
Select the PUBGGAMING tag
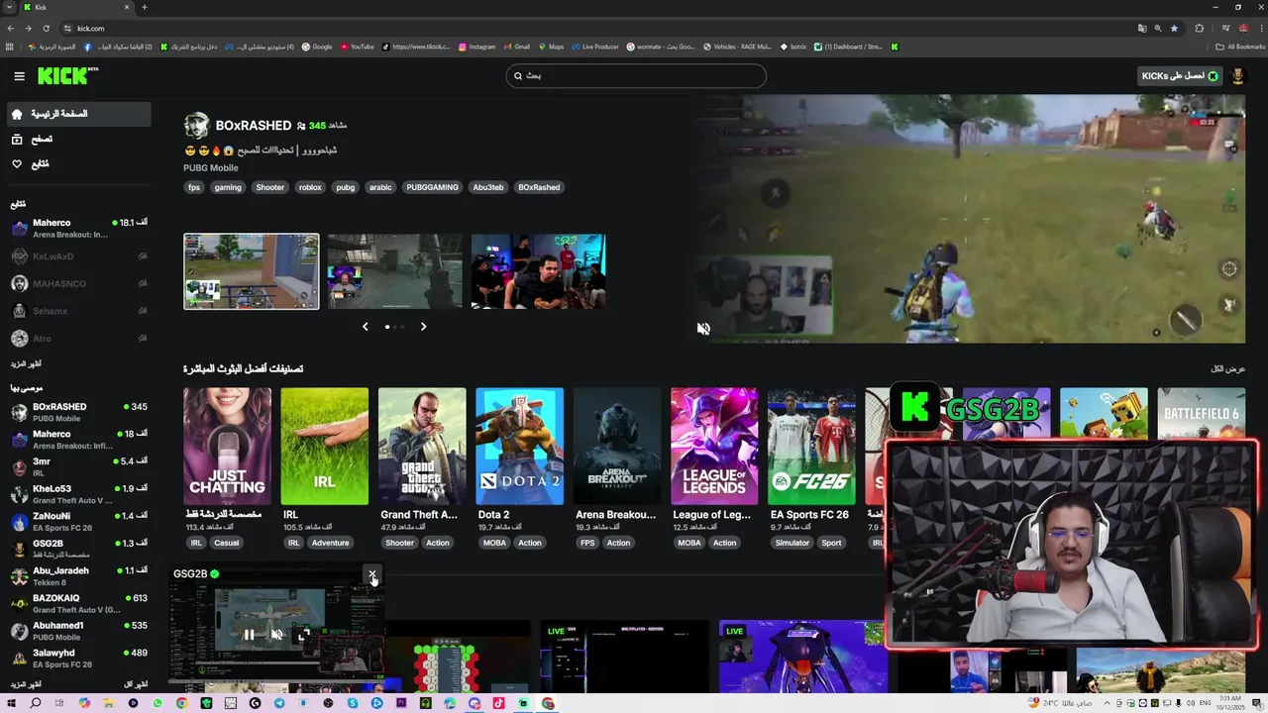(x=432, y=187)
